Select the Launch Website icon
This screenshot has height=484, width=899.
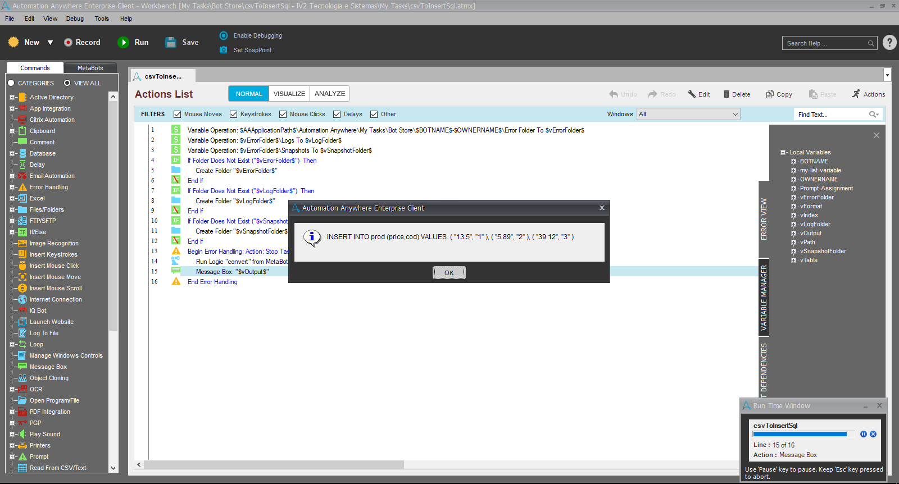[22, 322]
